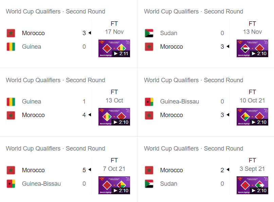Click Guinea-Bissau flag in 10 Oct 21 match
Image resolution: width=274 pixels, height=202 pixels.
click(x=149, y=102)
